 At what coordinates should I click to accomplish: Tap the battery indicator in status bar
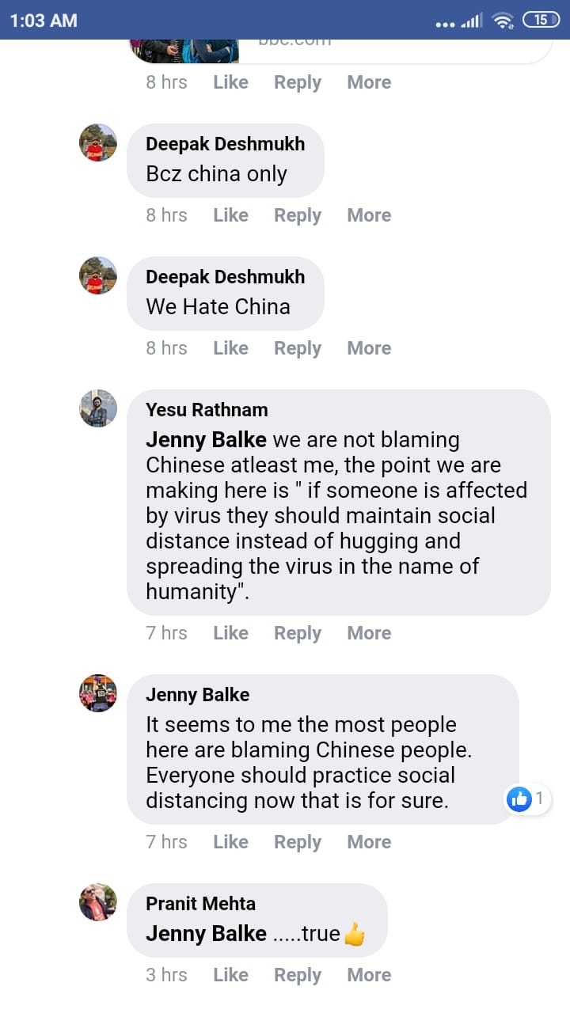pyautogui.click(x=541, y=21)
